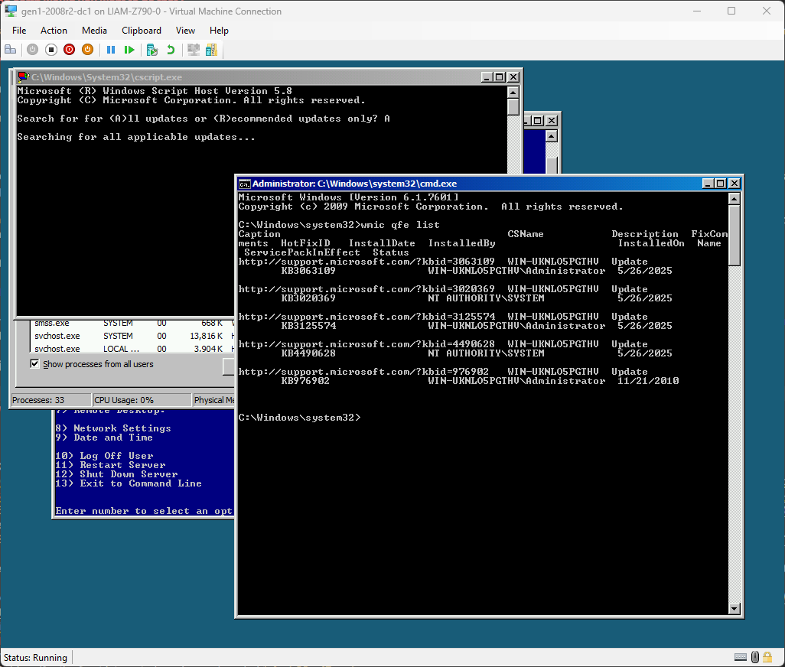Click the 11/21/2010 install date
Screen dimensions: 785x667
pyautogui.click(x=648, y=381)
